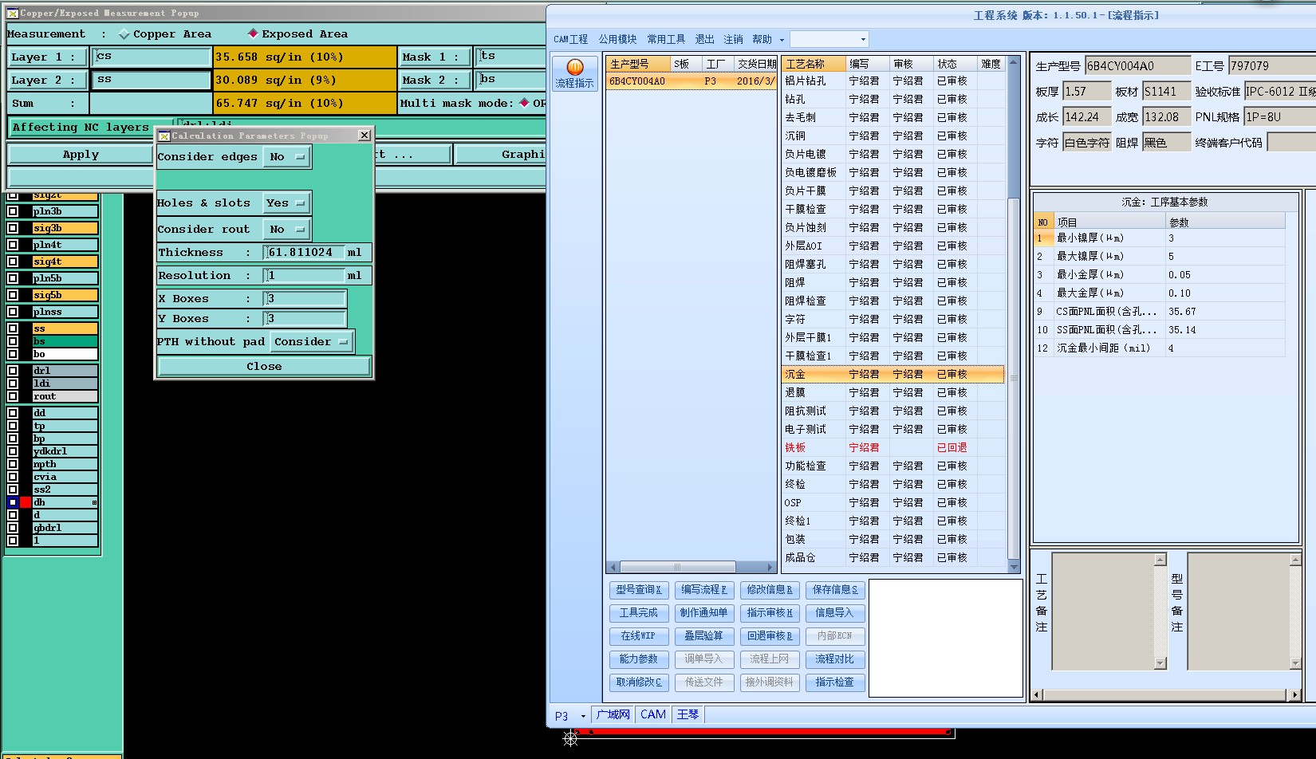This screenshot has height=759, width=1316.
Task: Click the 流程指示 icon in the sidebar
Action: (x=574, y=73)
